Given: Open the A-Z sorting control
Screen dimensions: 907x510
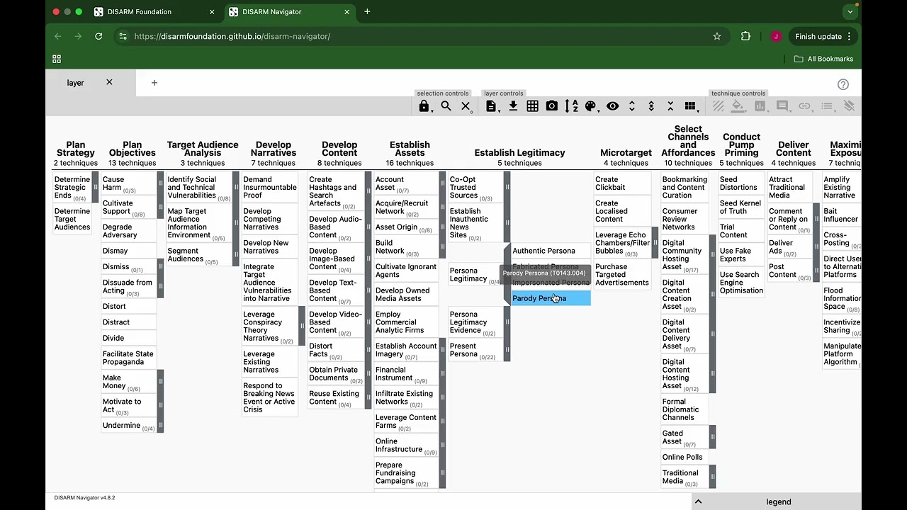Looking at the screenshot, I should tap(571, 106).
